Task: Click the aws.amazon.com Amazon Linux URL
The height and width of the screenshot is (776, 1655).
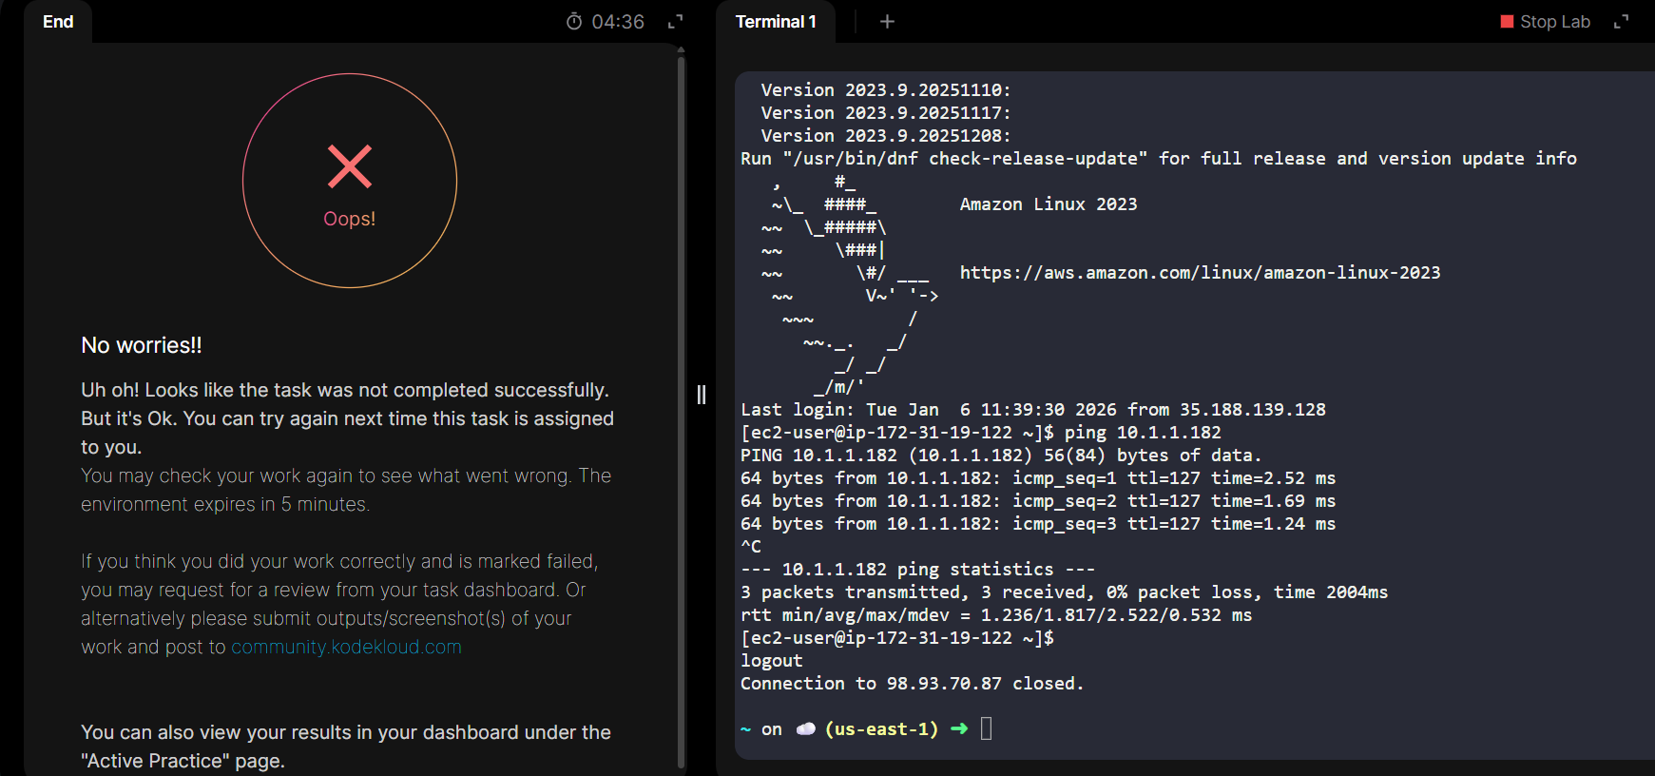Action: pos(1200,273)
